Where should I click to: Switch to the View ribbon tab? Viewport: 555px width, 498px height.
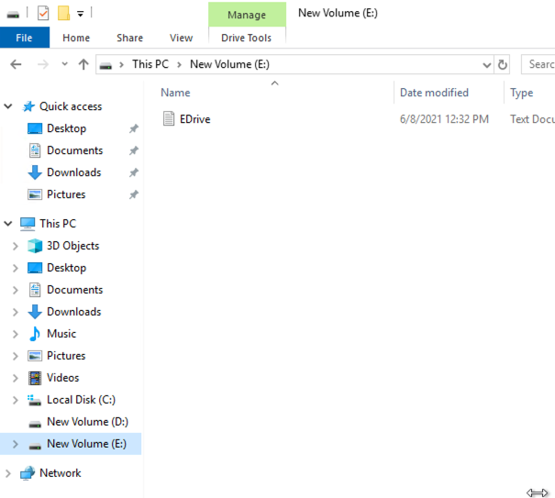tap(182, 38)
